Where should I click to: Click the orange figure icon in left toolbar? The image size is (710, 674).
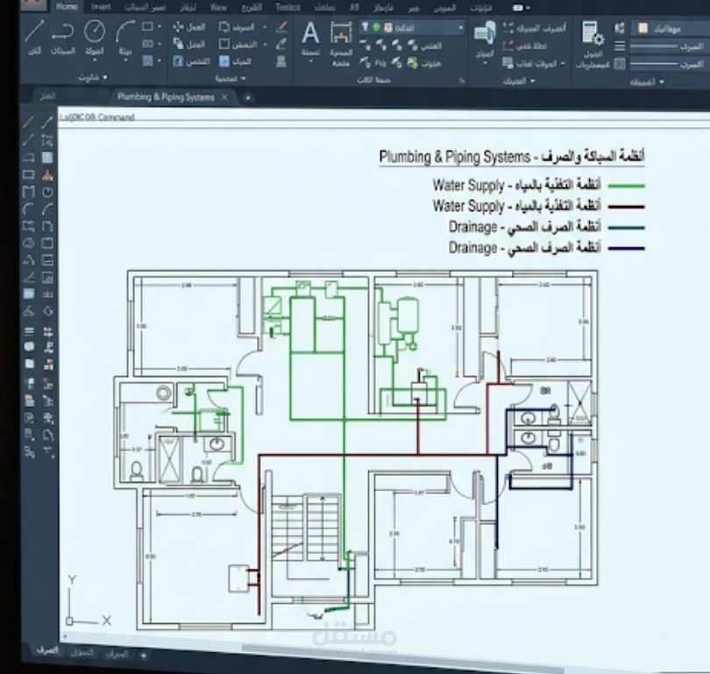point(47,174)
